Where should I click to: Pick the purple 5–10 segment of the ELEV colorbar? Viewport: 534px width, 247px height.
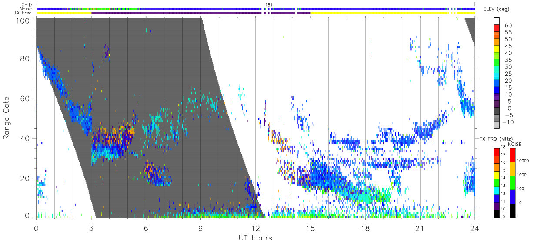pyautogui.click(x=497, y=98)
